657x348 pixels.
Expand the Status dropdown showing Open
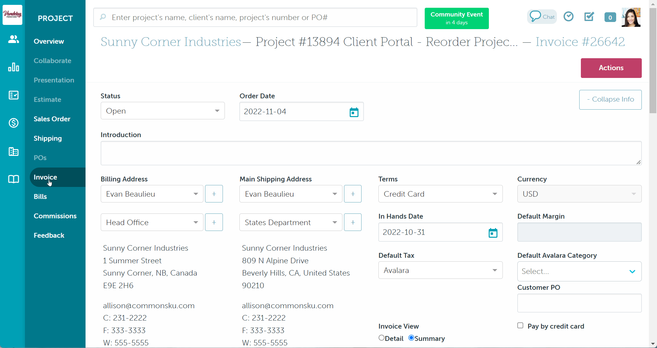point(163,111)
